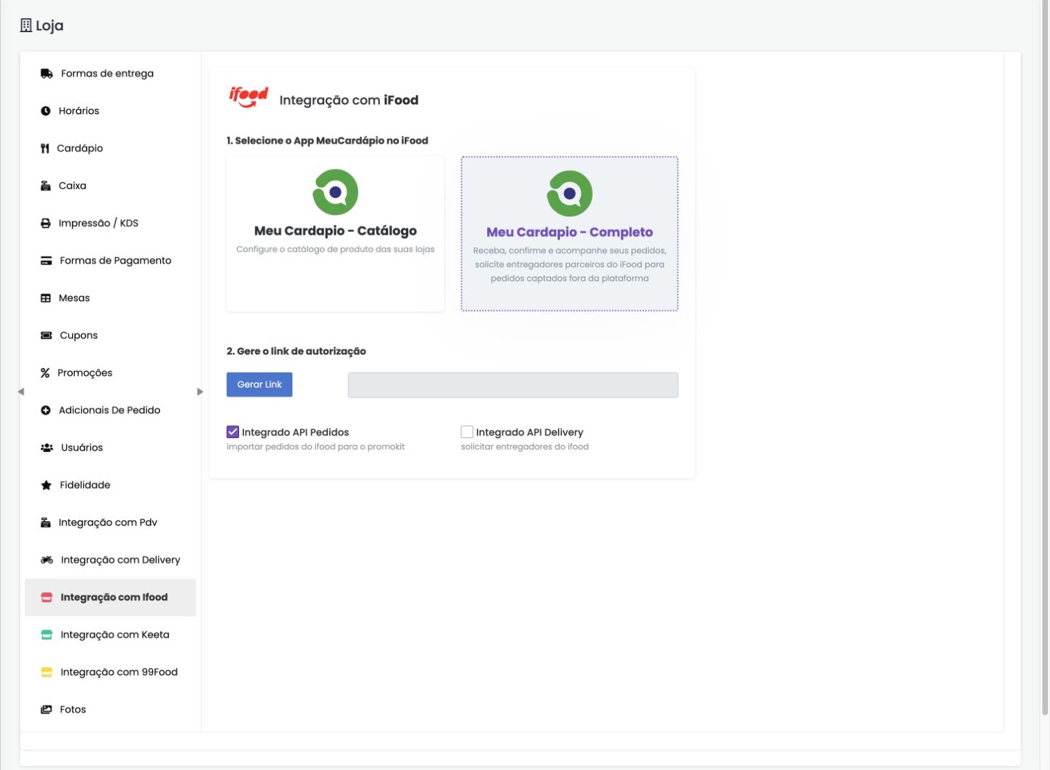This screenshot has width=1050, height=770.
Task: Click the Gerar Link button
Action: tap(259, 384)
